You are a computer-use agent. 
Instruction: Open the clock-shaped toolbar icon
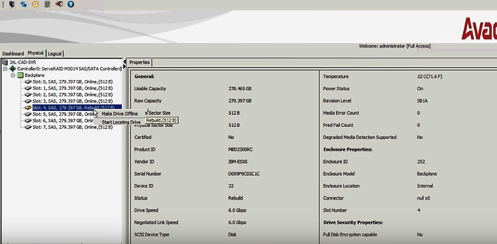[x=35, y=4]
